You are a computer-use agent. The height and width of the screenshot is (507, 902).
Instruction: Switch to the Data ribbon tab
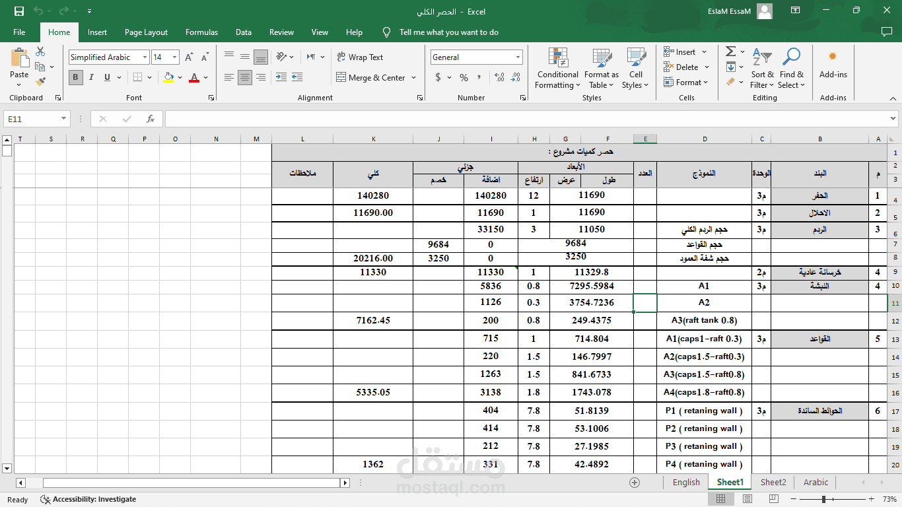coord(244,32)
